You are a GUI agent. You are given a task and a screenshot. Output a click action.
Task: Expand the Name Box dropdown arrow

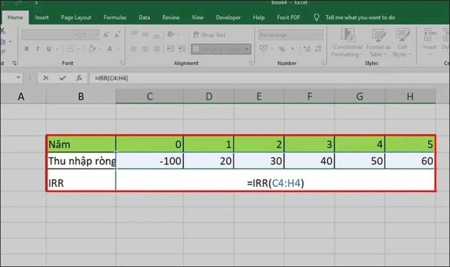pos(18,77)
